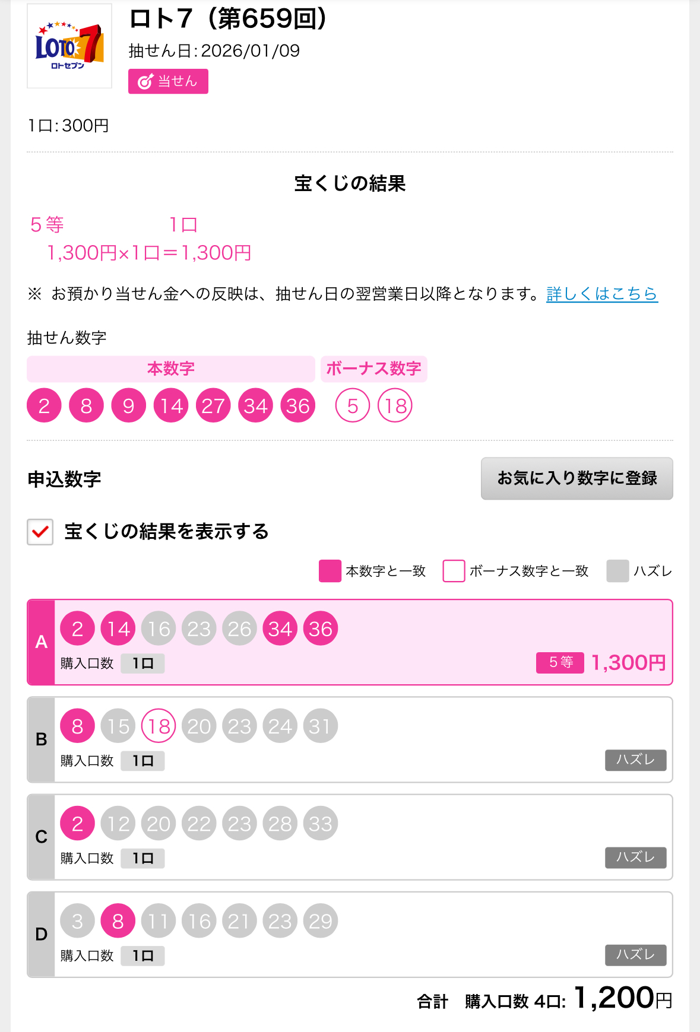
Task: Uncheck 宝くじの結果を表示する checkbox
Action: pyautogui.click(x=40, y=532)
